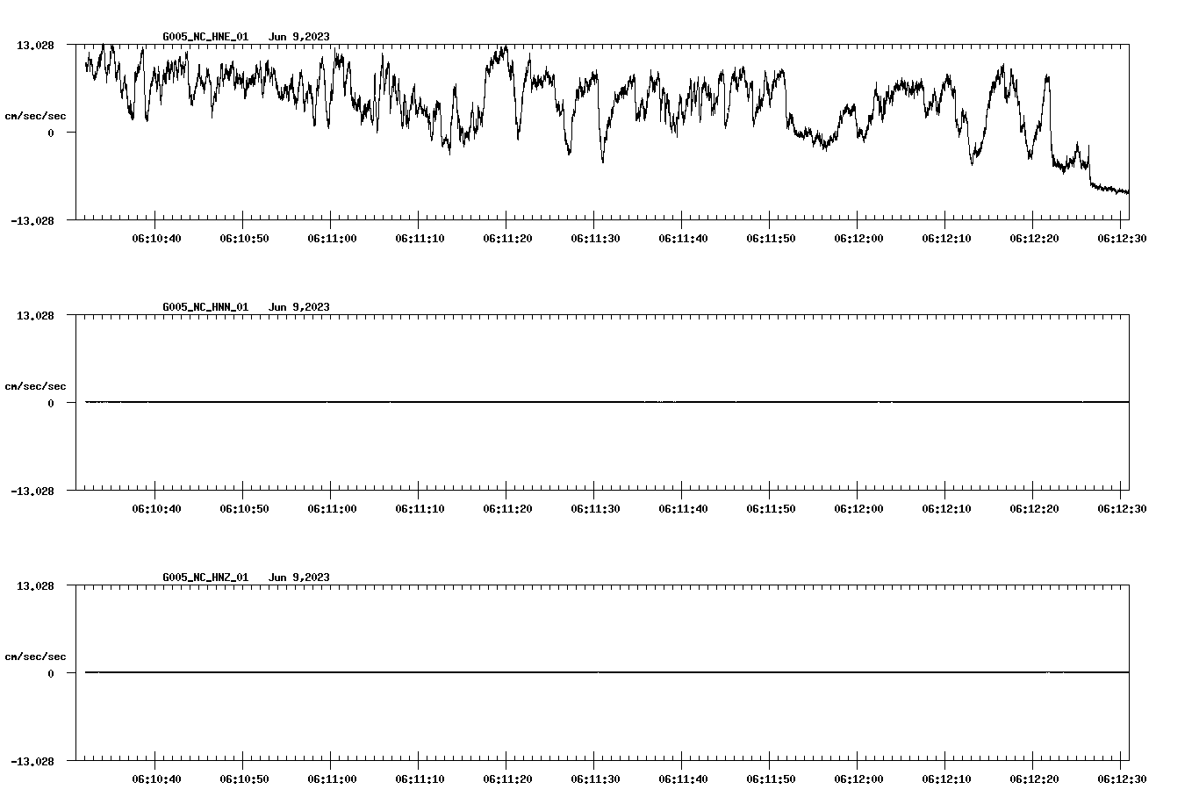Click 06:11:50 time label under HNE plot

pos(772,239)
